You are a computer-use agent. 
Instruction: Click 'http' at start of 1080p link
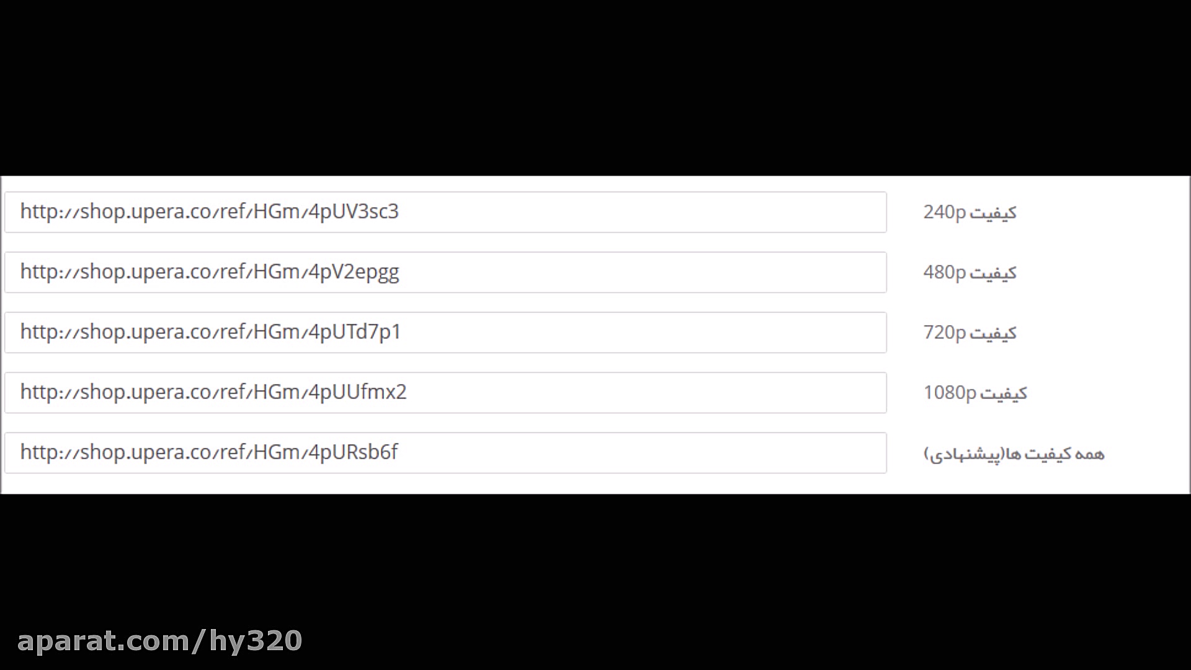[38, 392]
